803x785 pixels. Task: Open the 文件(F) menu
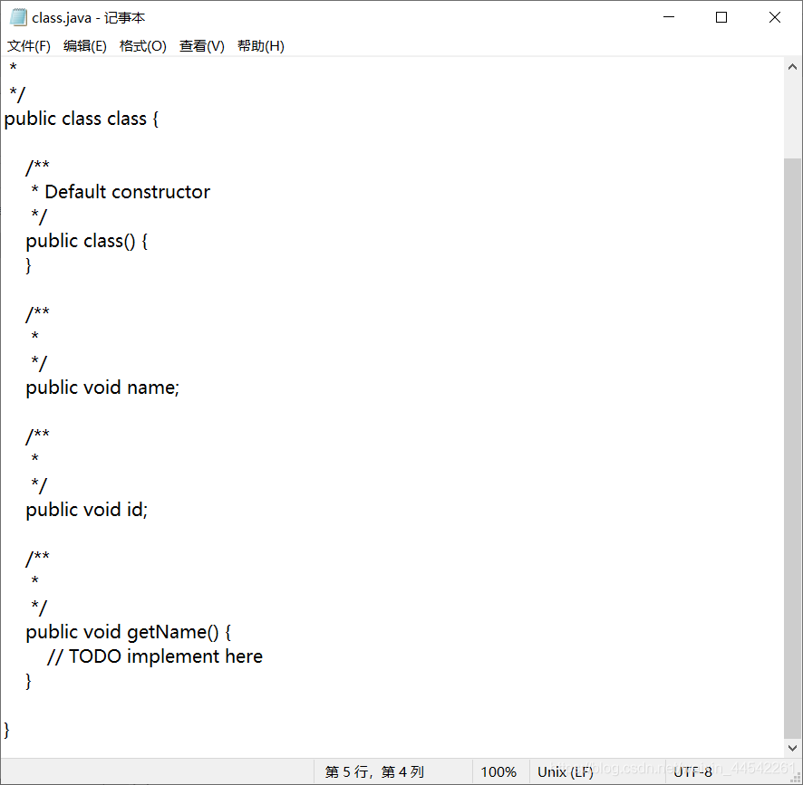pyautogui.click(x=28, y=45)
